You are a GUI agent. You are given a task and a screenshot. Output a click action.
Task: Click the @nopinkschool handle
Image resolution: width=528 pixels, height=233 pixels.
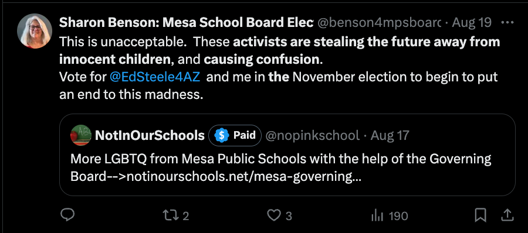pos(312,135)
